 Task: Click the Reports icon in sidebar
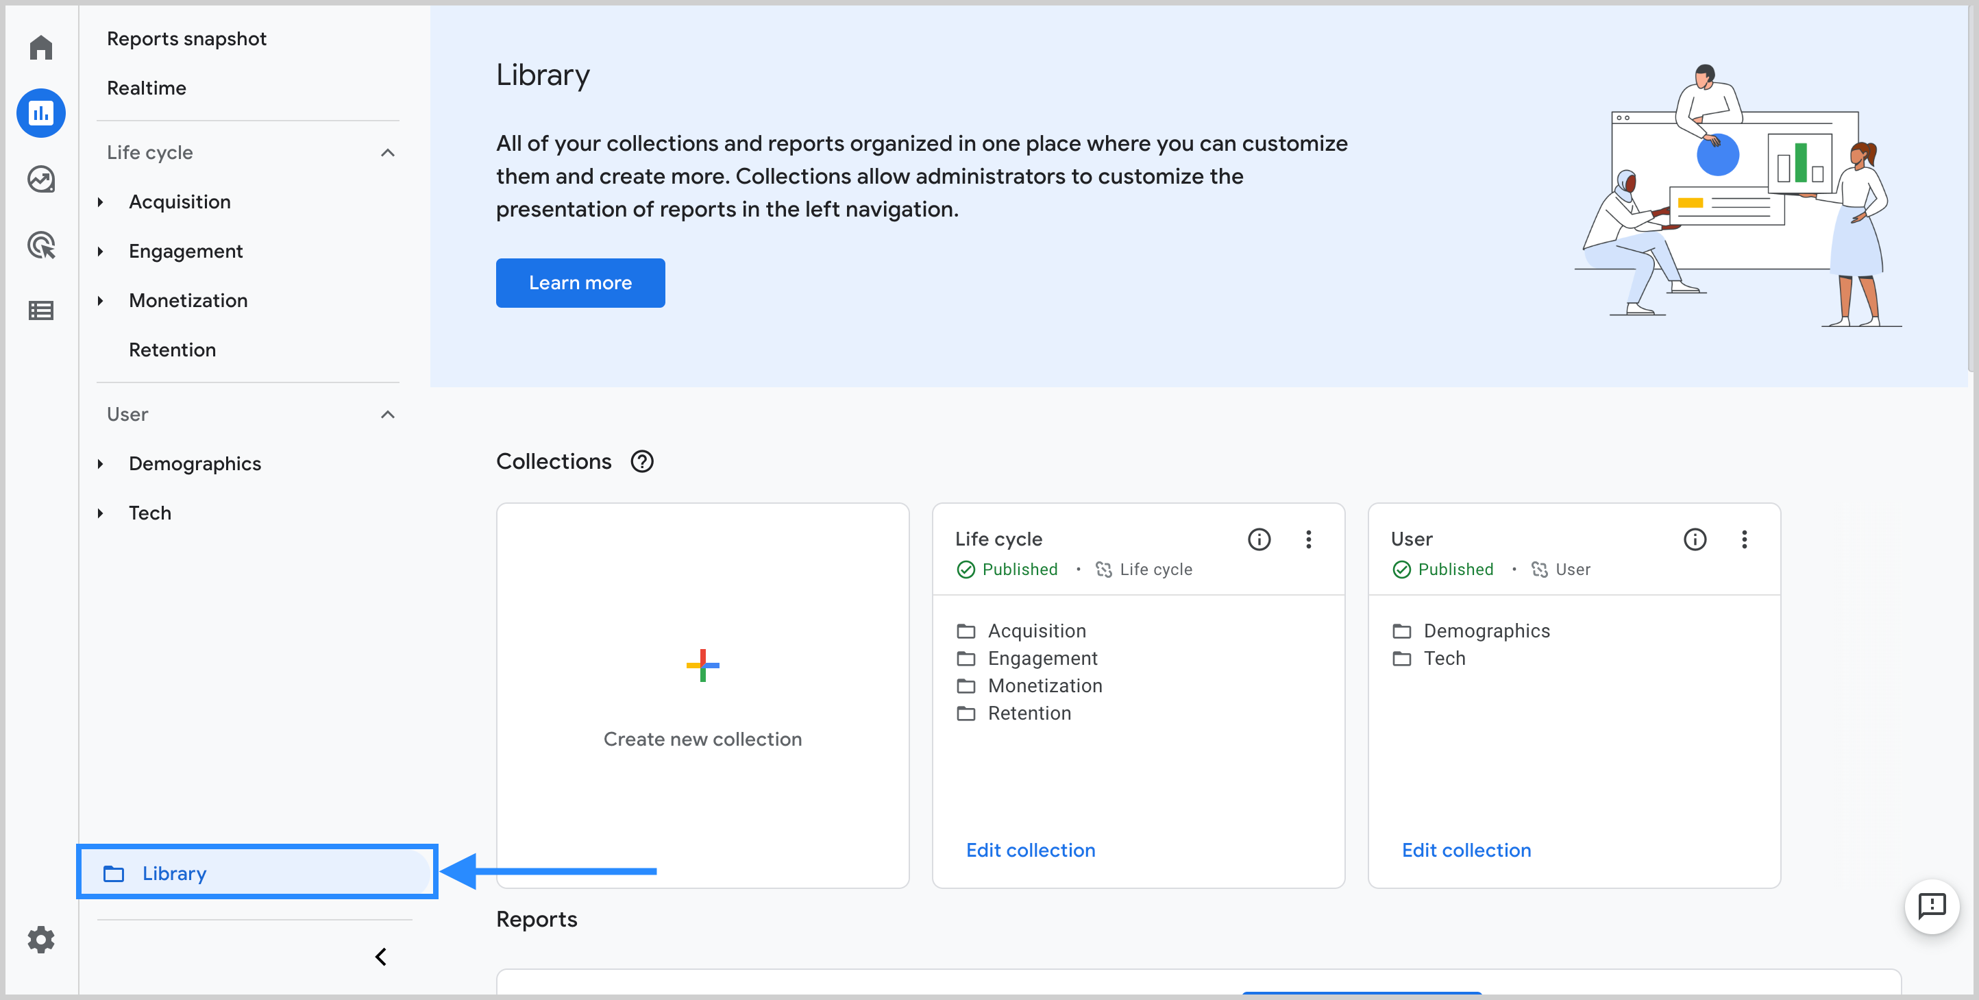point(40,112)
